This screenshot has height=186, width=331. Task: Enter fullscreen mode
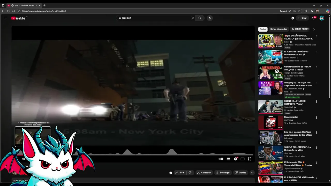[x=250, y=159]
